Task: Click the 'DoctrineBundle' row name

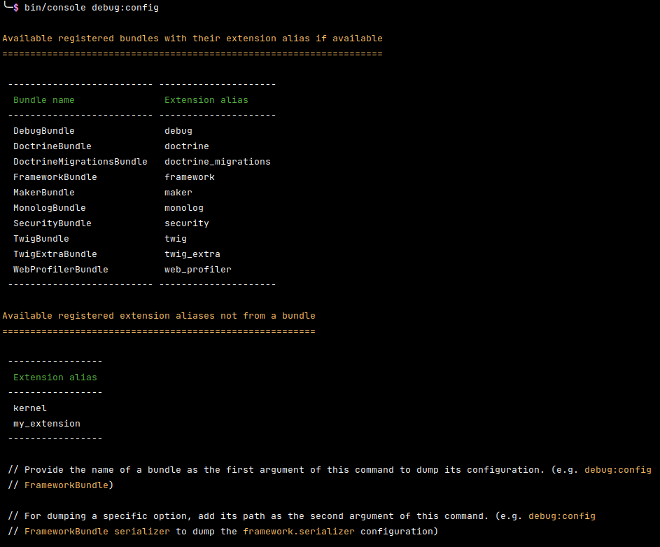Action: tap(52, 146)
